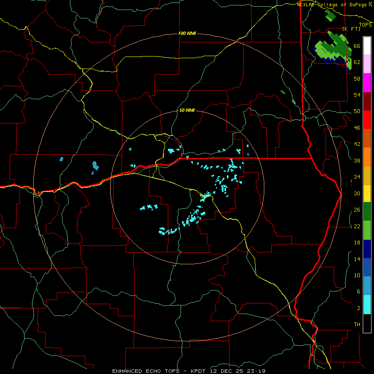
Task: Click the "30" legend value
Action: 357,193
